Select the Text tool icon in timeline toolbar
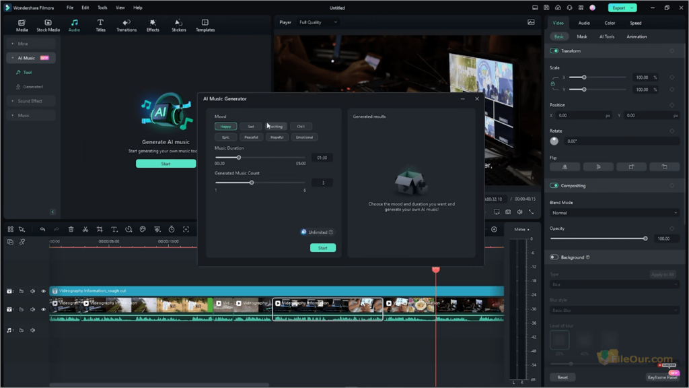Screen dimensions: 689x388 click(114, 230)
